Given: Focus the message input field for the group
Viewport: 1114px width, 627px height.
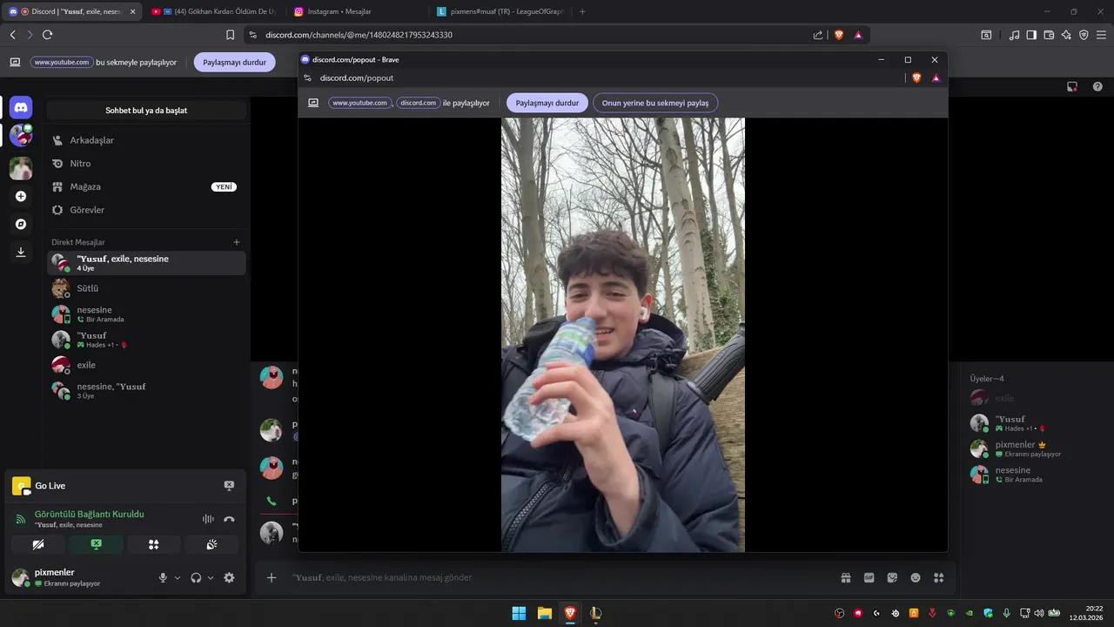Looking at the screenshot, I should (x=557, y=577).
